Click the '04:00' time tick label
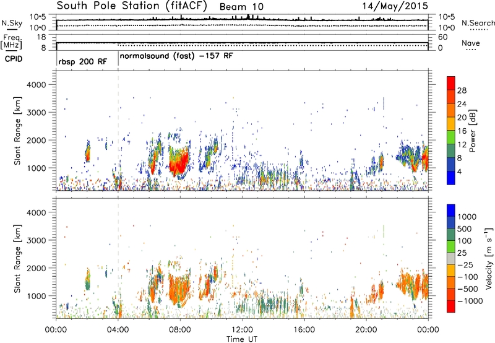The height and width of the screenshot is (343, 495). click(118, 330)
